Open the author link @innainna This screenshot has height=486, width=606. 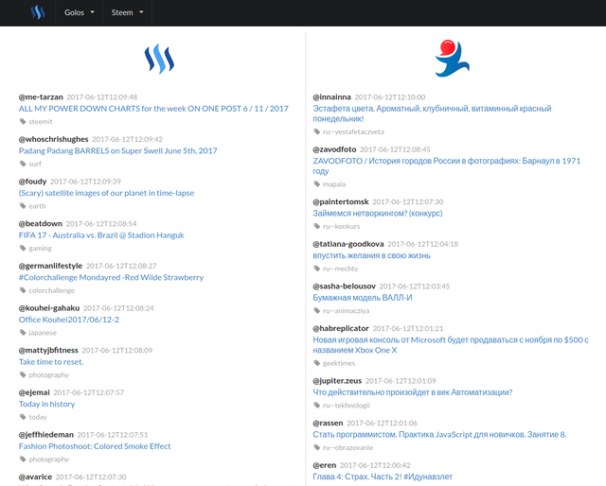click(x=331, y=96)
